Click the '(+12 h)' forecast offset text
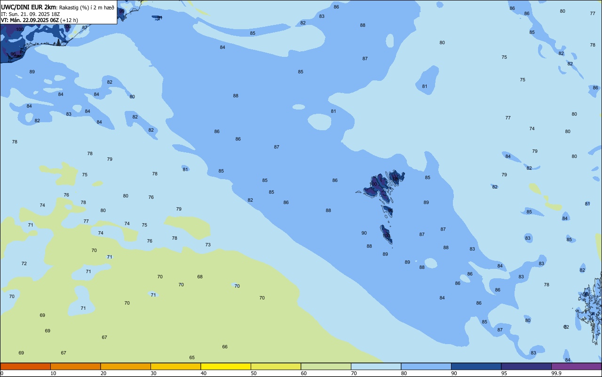 coord(69,20)
